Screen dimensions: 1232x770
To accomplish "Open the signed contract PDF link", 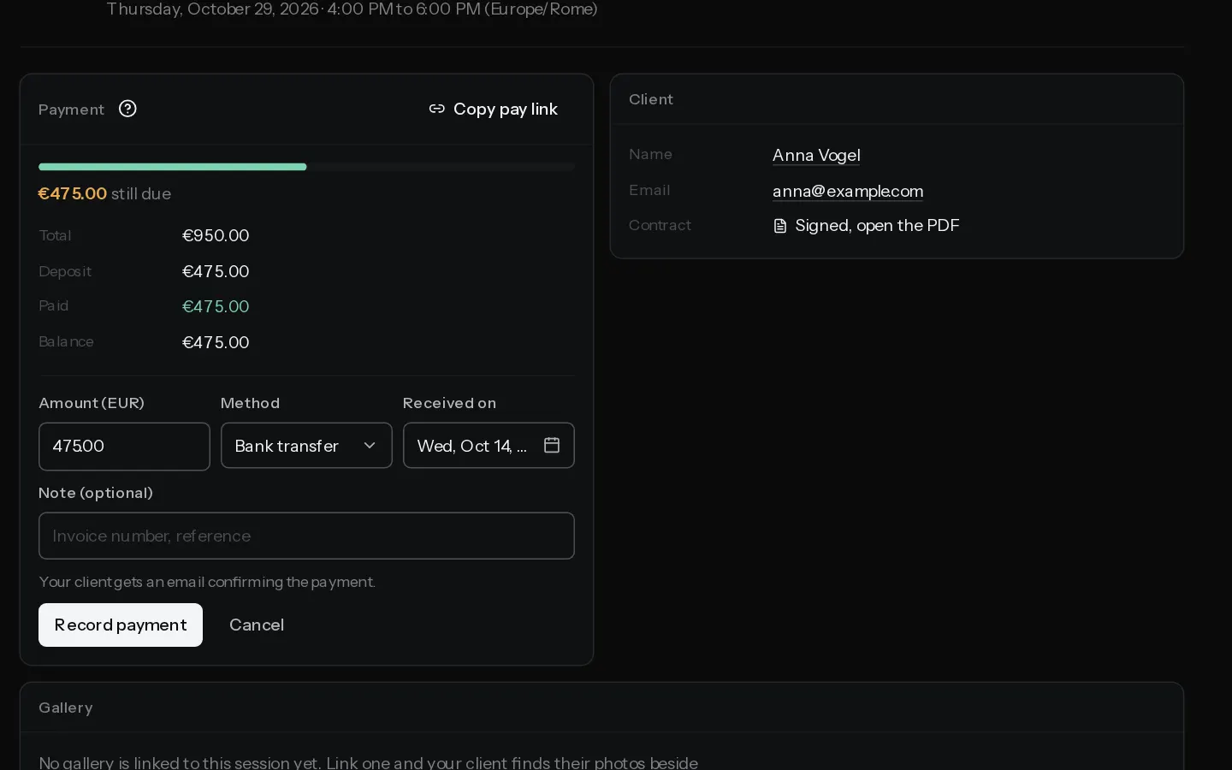I will point(866,225).
